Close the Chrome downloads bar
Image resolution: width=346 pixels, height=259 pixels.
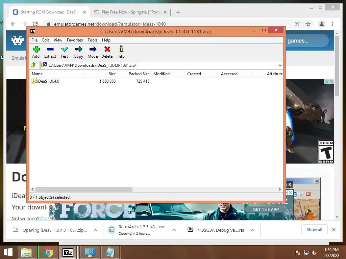point(333,230)
